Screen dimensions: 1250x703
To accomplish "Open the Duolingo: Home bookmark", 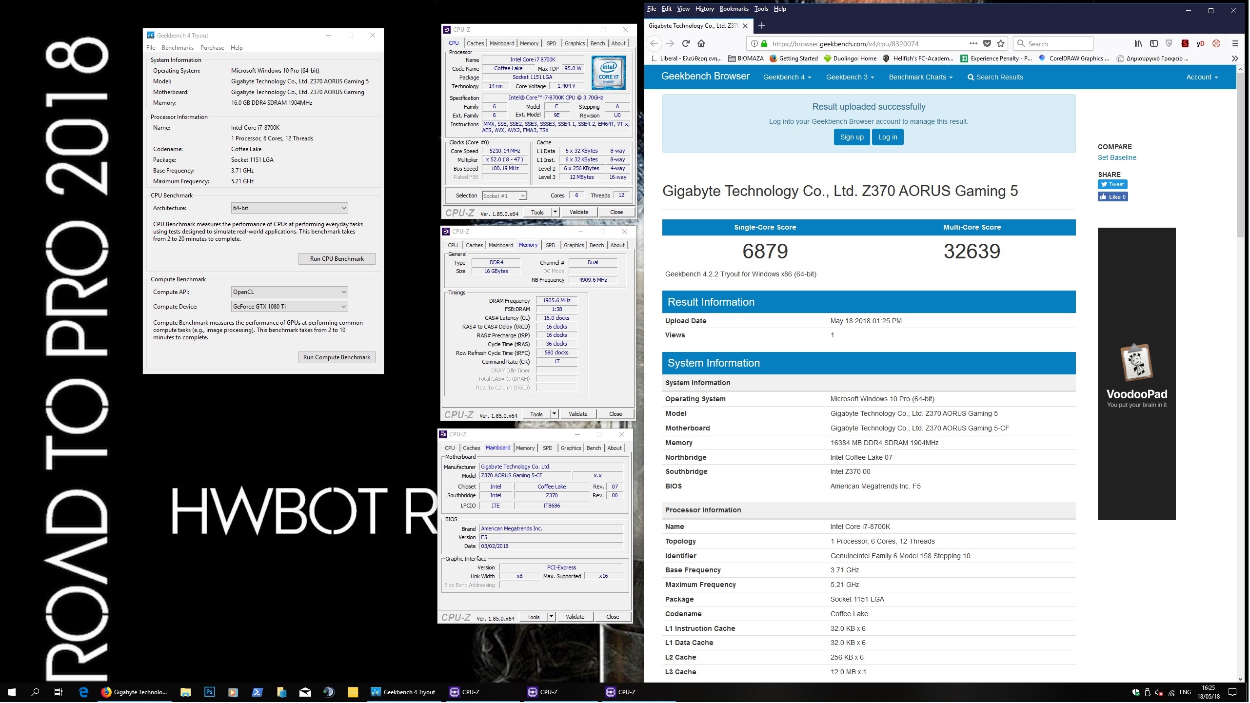I will [851, 59].
